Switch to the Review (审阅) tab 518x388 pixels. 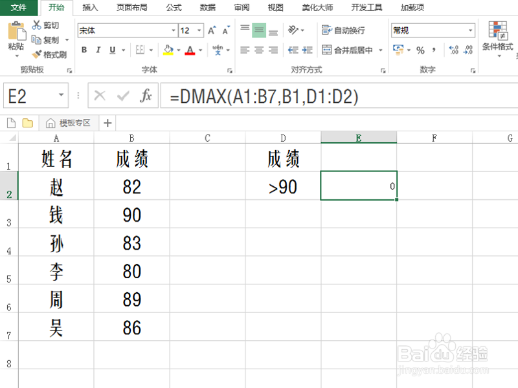point(242,8)
